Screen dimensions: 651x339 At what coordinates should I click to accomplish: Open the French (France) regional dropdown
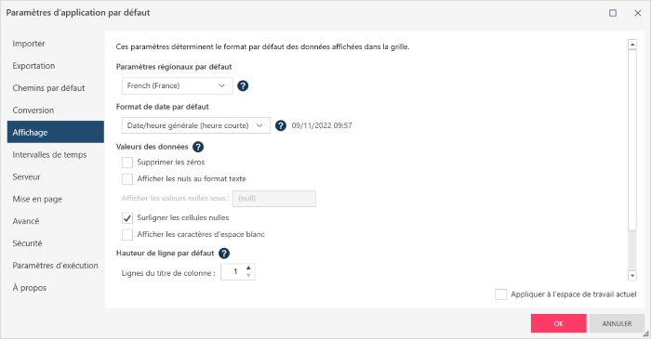click(178, 85)
